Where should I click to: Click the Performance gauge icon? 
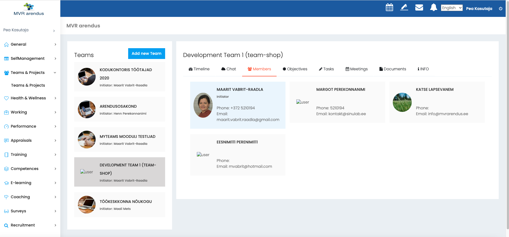click(x=6, y=127)
